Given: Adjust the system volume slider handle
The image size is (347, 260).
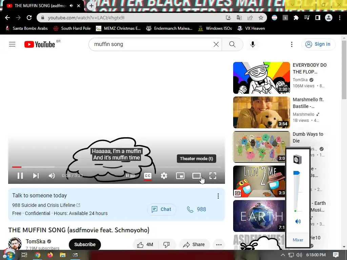Looking at the screenshot, I should click(x=297, y=173).
